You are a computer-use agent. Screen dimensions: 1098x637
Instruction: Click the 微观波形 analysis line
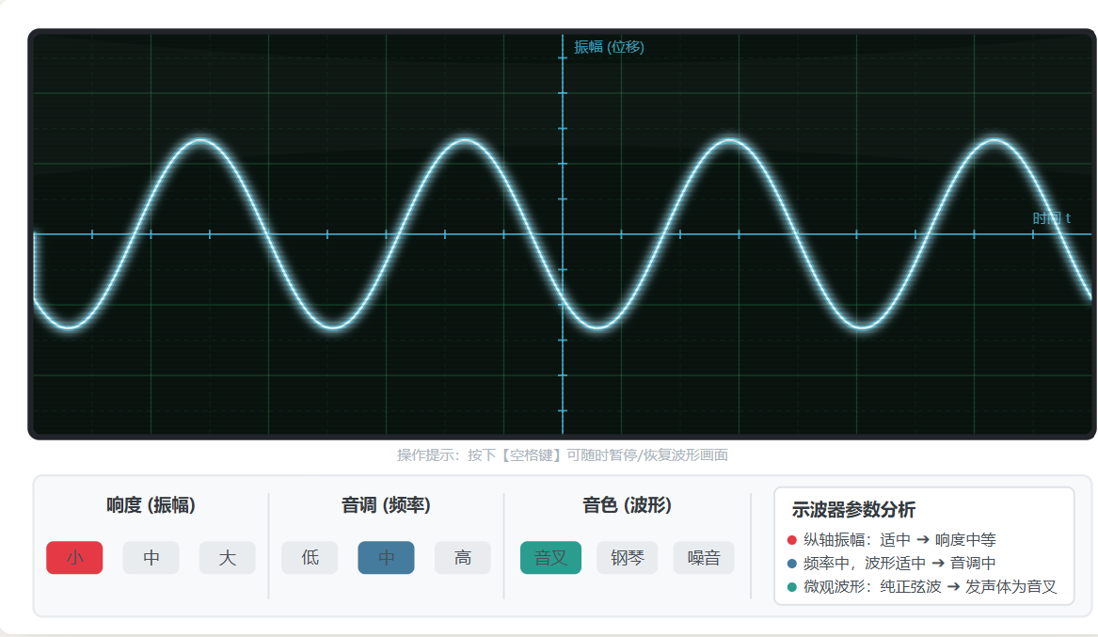click(922, 586)
